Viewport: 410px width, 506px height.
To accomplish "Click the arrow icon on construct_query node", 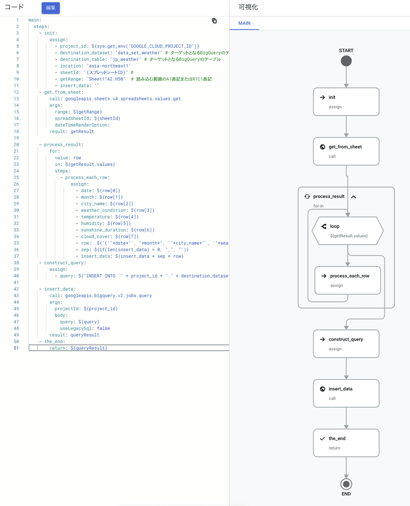I will [x=322, y=339].
